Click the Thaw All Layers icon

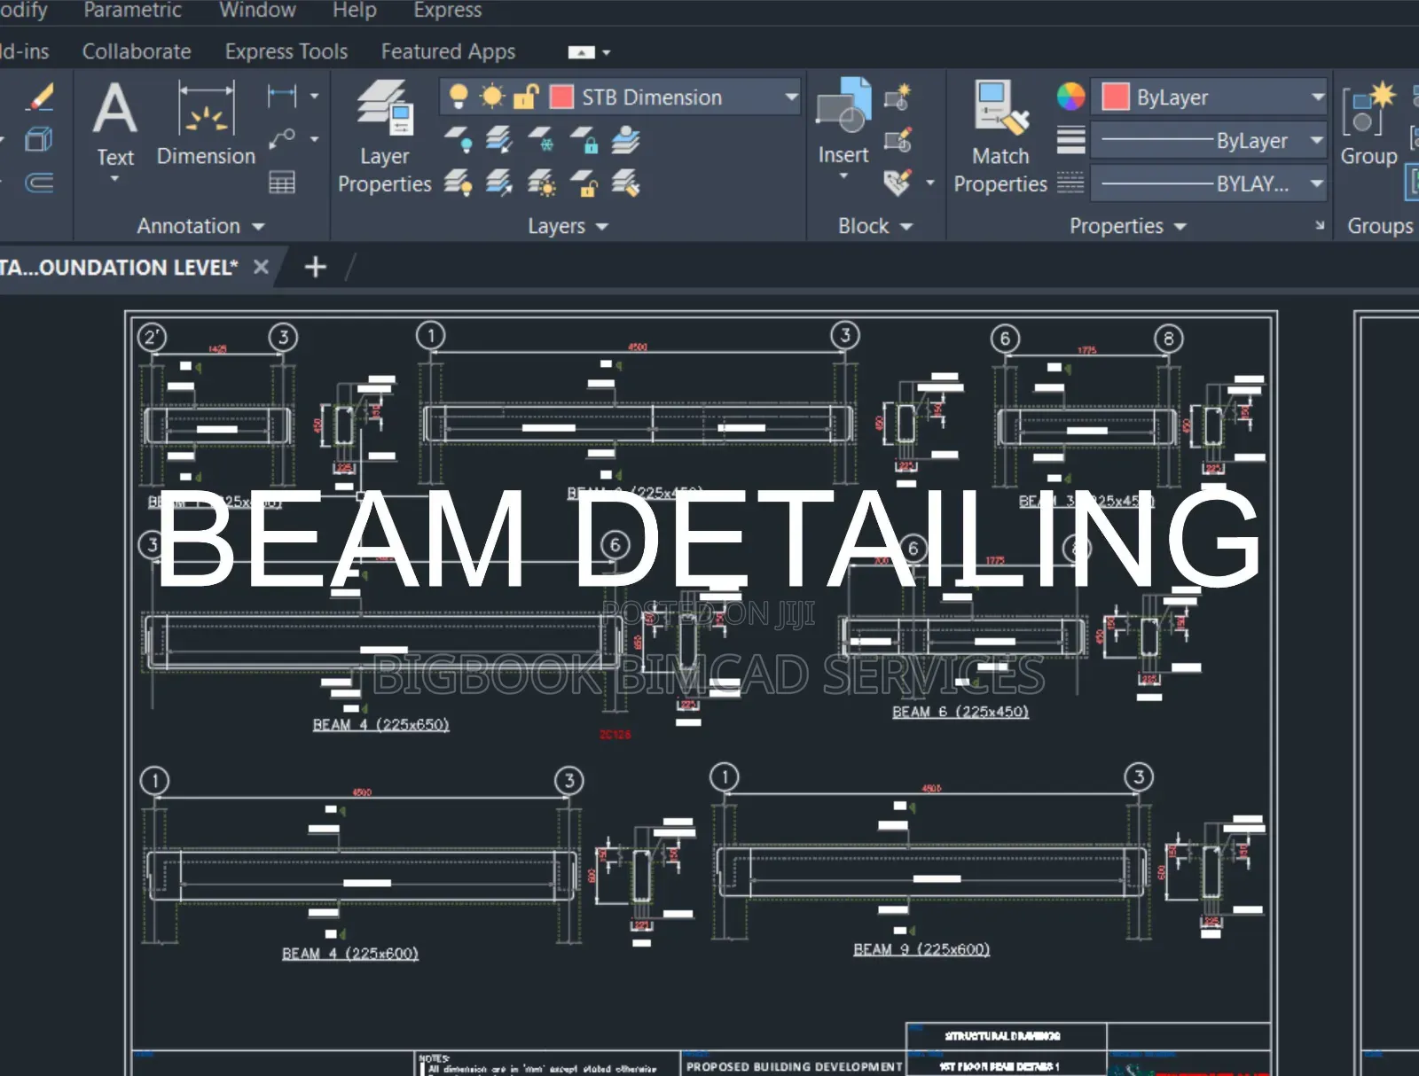pos(542,183)
